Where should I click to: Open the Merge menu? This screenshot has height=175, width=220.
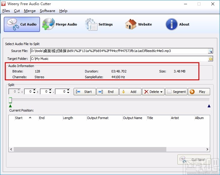[30, 11]
